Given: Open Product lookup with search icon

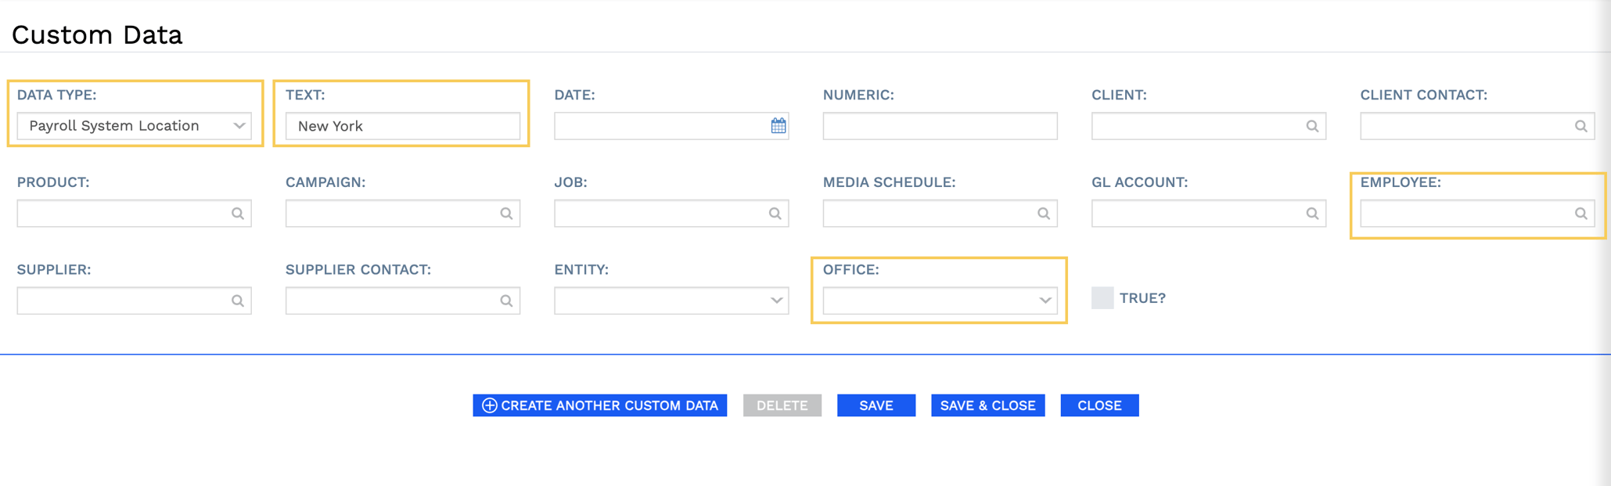Looking at the screenshot, I should [238, 214].
